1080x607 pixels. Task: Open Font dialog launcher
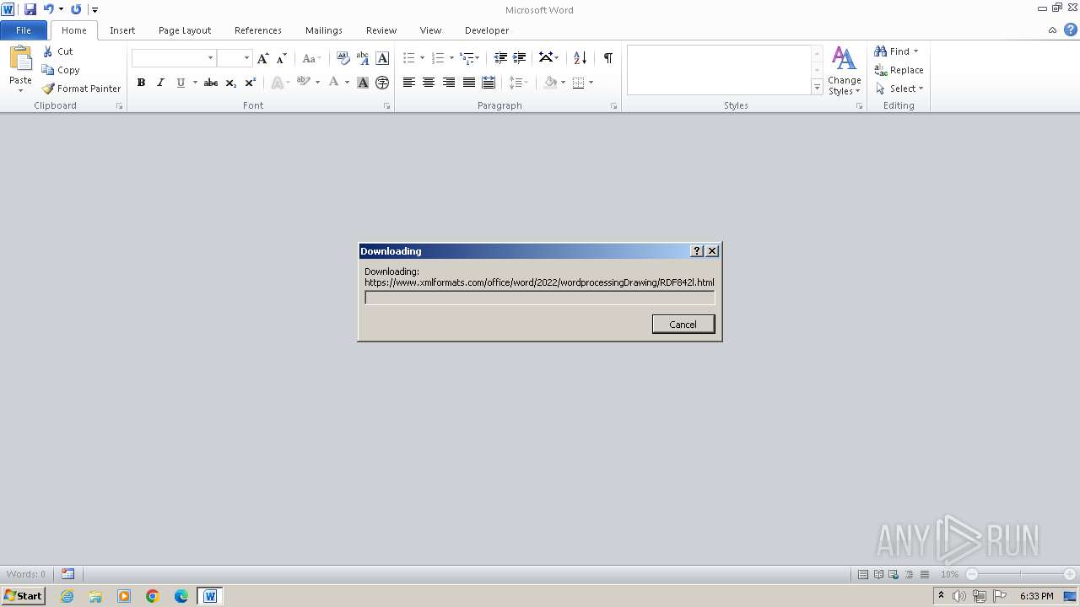pos(387,106)
